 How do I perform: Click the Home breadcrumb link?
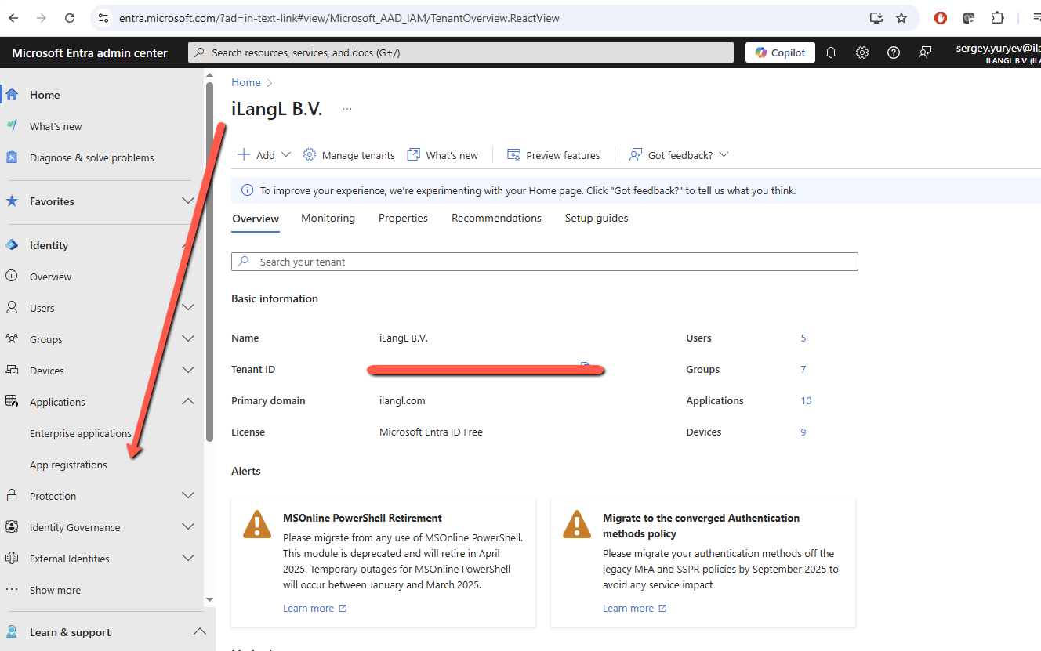coord(246,82)
